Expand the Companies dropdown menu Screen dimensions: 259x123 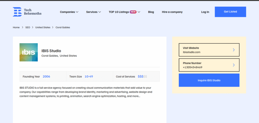[69, 12]
